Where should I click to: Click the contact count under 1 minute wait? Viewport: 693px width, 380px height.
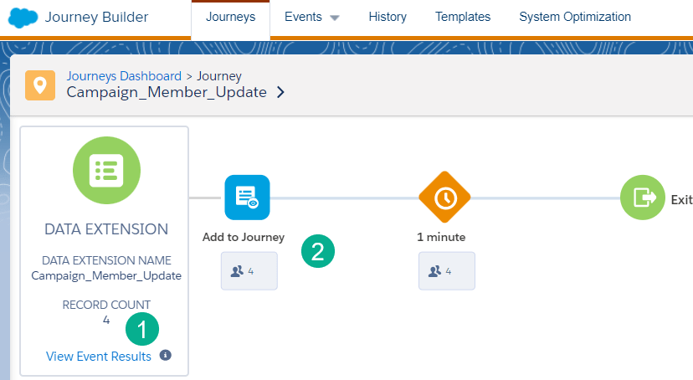[446, 271]
